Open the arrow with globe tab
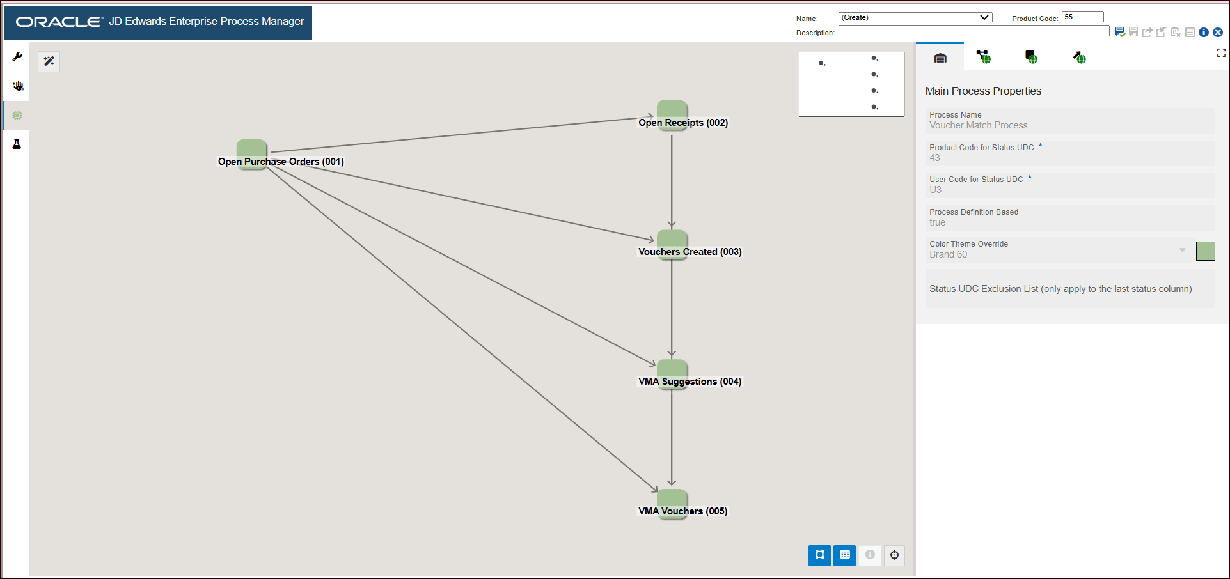 pos(1080,58)
